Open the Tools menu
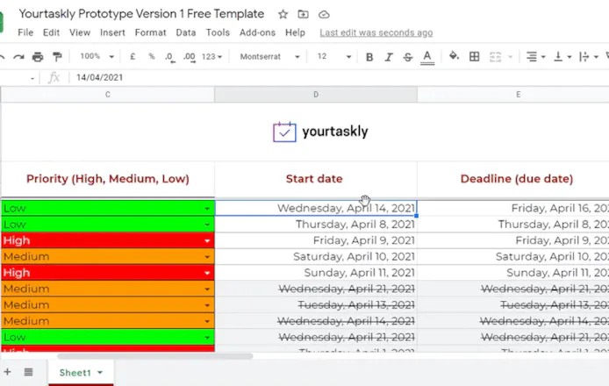 pyautogui.click(x=218, y=32)
